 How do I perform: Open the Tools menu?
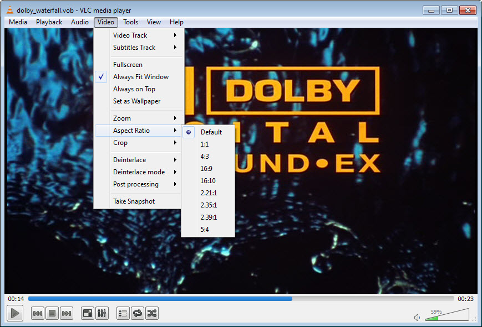click(131, 22)
